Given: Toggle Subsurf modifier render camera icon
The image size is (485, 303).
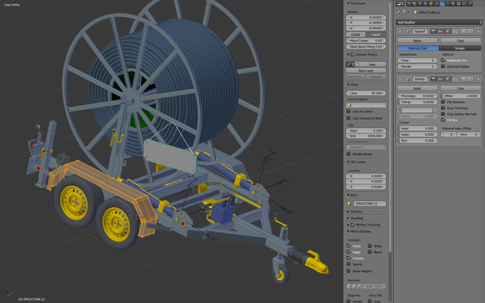Looking at the screenshot, I should coord(433,31).
